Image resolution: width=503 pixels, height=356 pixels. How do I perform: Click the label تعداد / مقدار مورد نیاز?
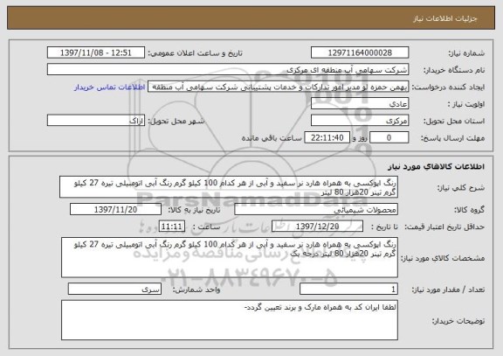448,290
